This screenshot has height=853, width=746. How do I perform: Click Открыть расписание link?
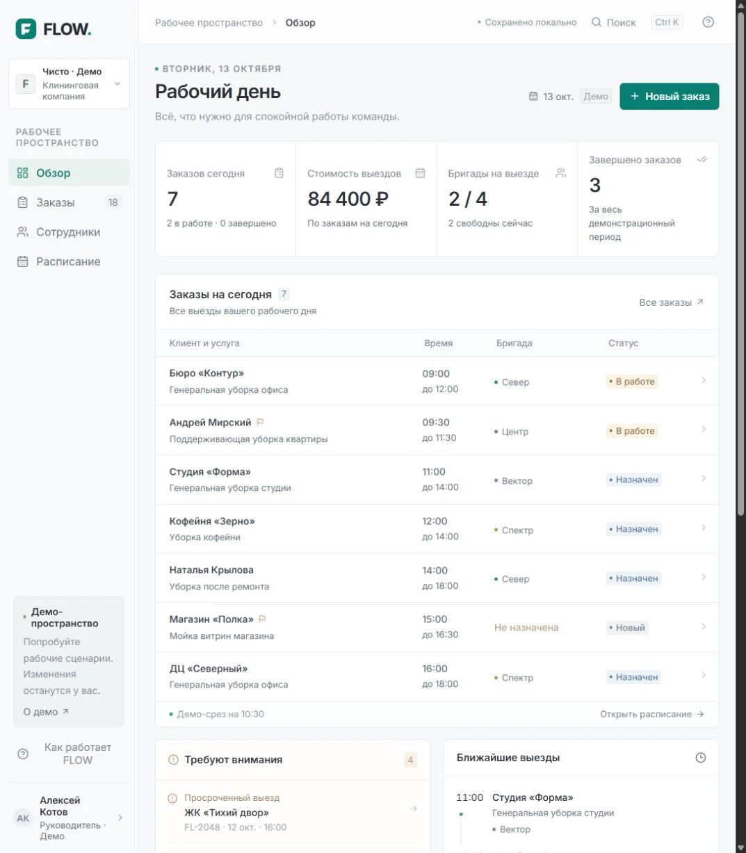tap(652, 714)
